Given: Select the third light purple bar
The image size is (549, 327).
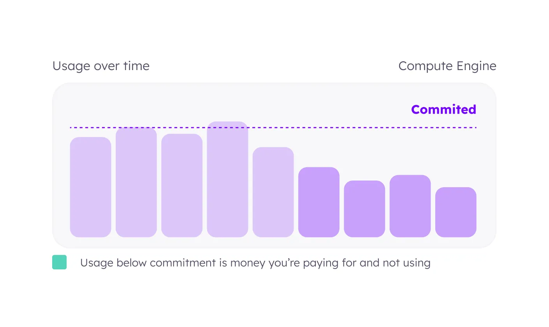Looking at the screenshot, I should click(x=182, y=186).
